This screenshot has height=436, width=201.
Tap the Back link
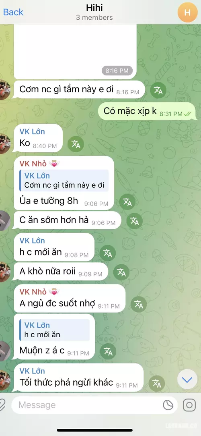pyautogui.click(x=13, y=12)
